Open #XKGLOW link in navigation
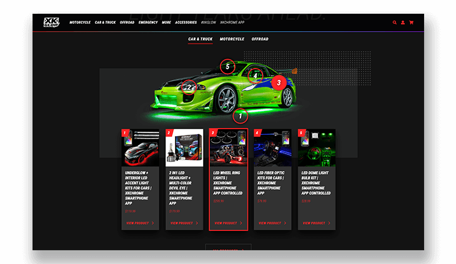Screen dimensions: 456x264 (209, 22)
